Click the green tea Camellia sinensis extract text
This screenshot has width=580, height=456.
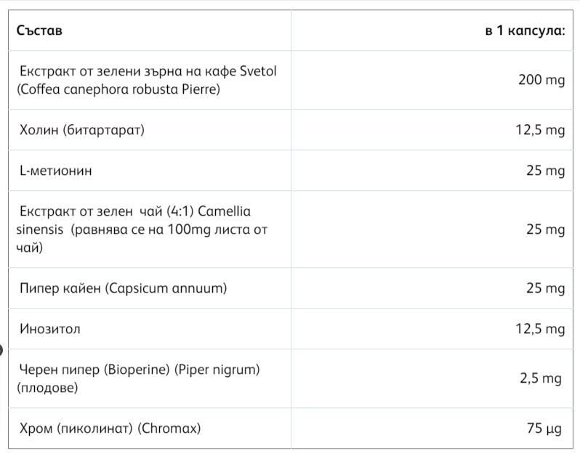click(x=142, y=229)
